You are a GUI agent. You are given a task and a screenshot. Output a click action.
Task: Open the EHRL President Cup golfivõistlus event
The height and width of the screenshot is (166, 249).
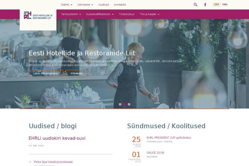click(x=169, y=137)
